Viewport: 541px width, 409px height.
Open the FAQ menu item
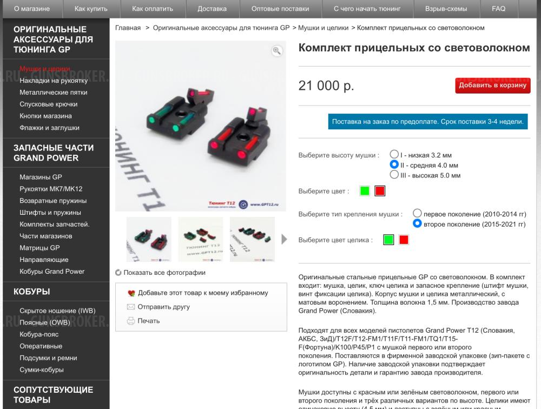[499, 9]
